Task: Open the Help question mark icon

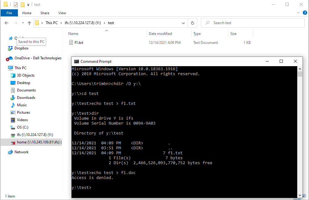Action: 305,13
